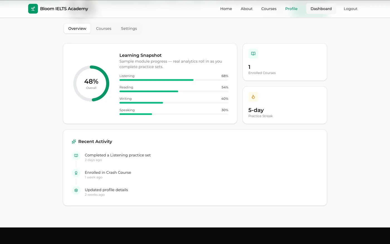Click the Recent Activity heading
The height and width of the screenshot is (244, 390).
pos(95,142)
